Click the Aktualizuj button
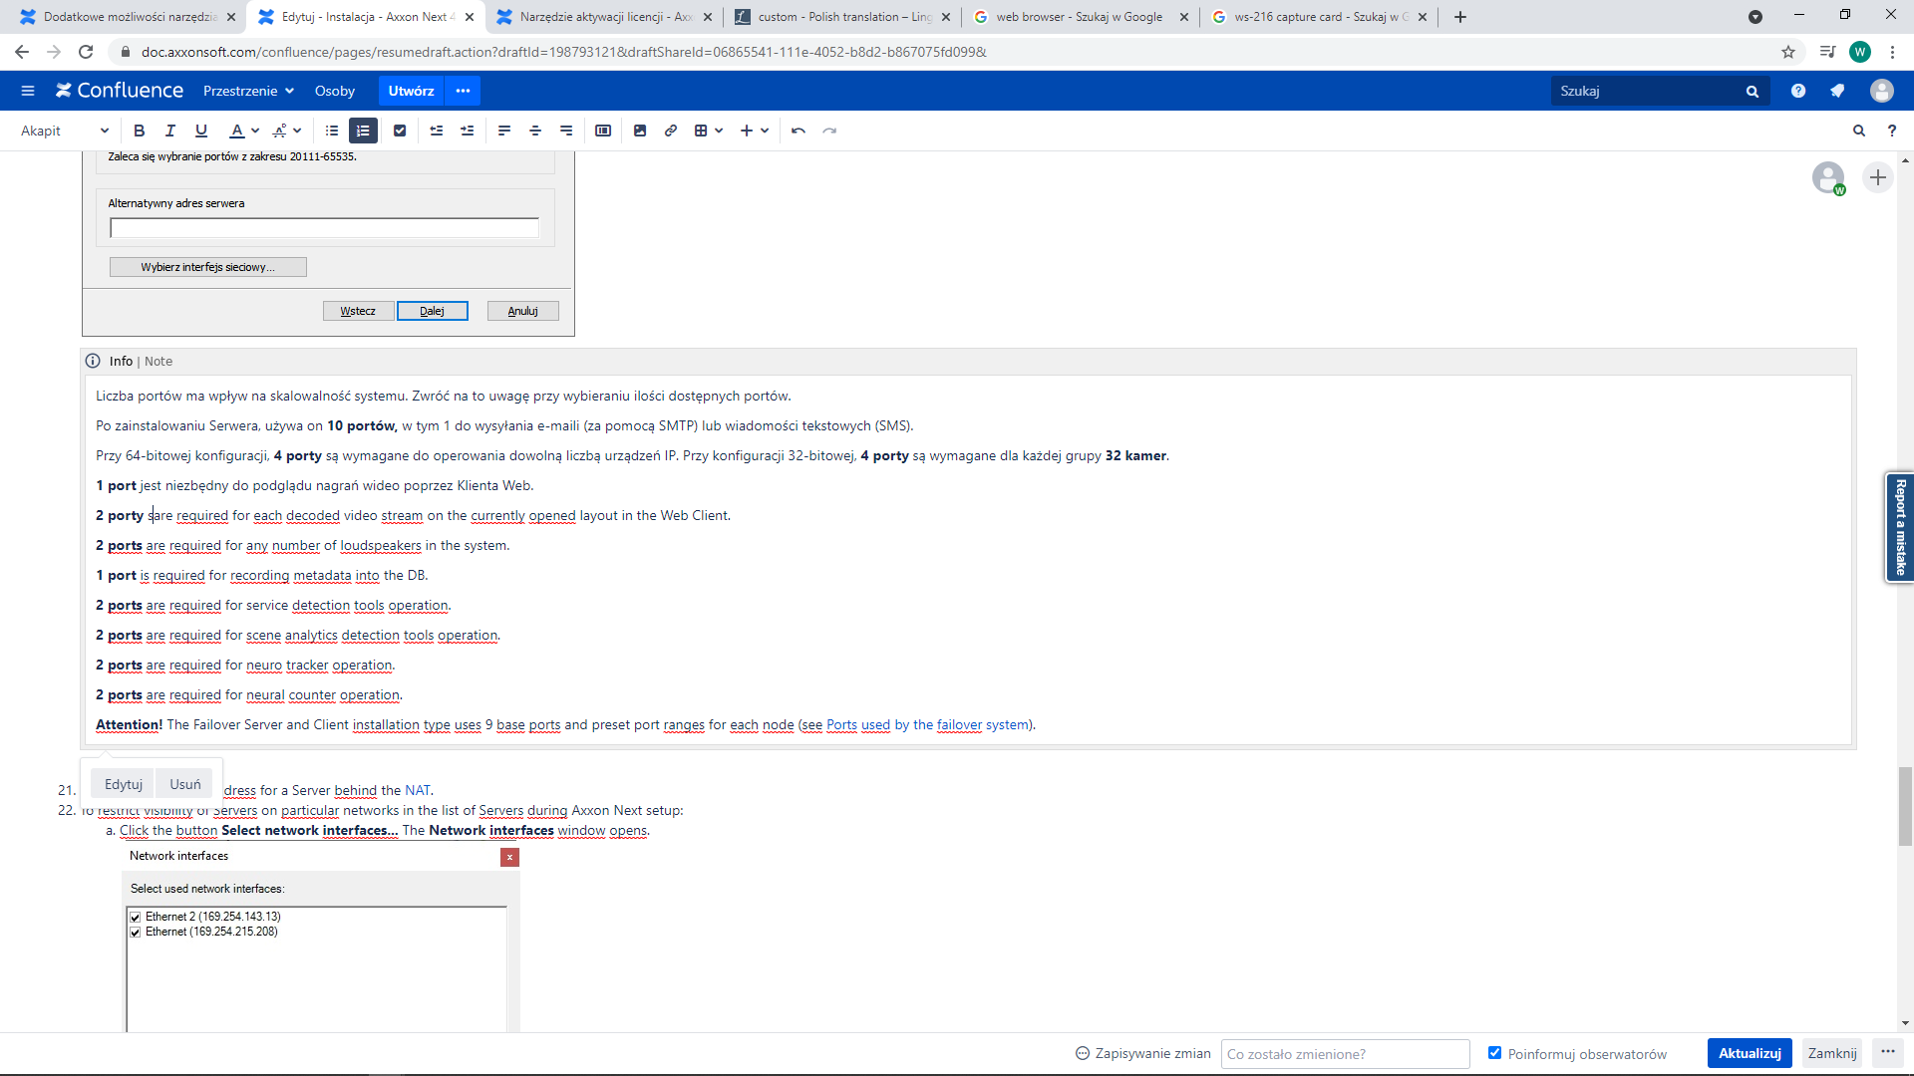The image size is (1914, 1076). tap(1749, 1053)
